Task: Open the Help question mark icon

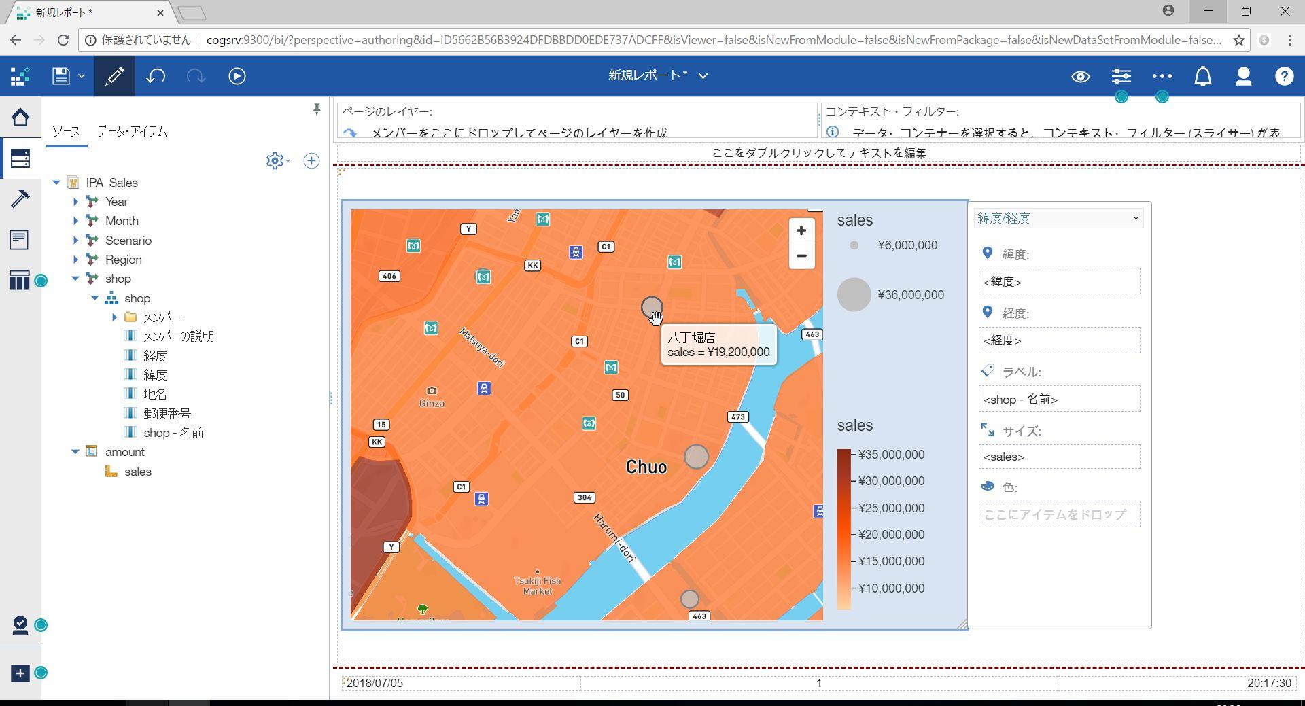Action: pos(1284,76)
